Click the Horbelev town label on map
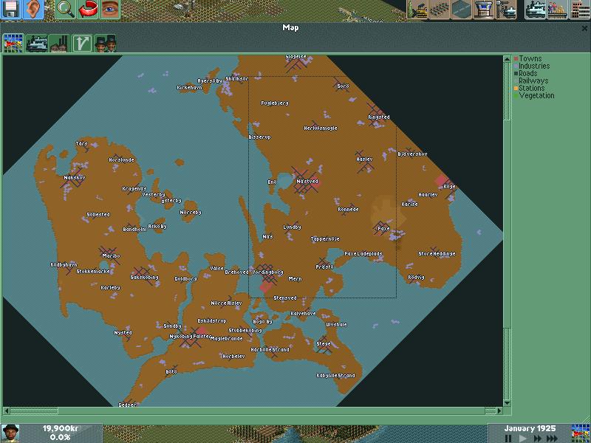591x443 pixels. 233,356
